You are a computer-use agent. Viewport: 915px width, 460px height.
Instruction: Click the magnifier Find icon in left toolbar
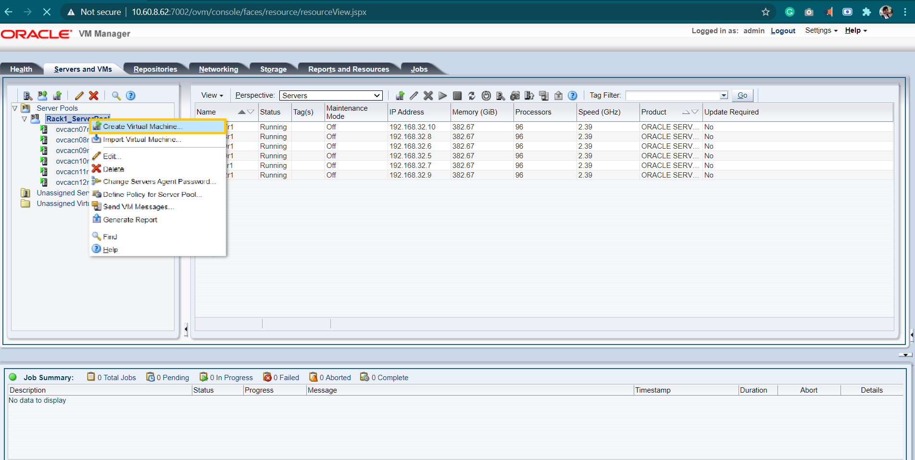pyautogui.click(x=116, y=95)
